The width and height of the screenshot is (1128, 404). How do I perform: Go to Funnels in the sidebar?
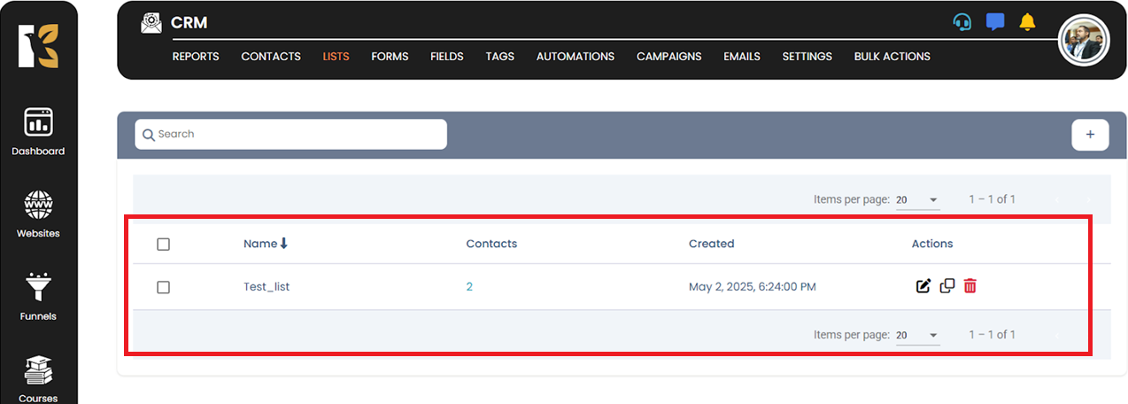coord(38,297)
